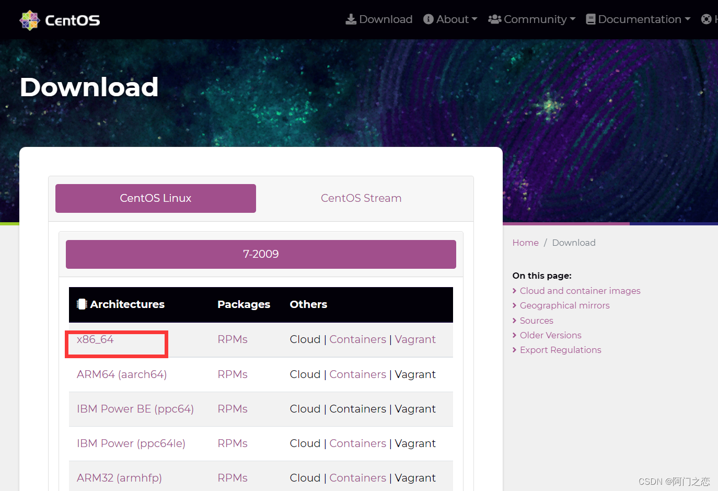Click the Packages column header
The width and height of the screenshot is (718, 491).
coord(244,304)
